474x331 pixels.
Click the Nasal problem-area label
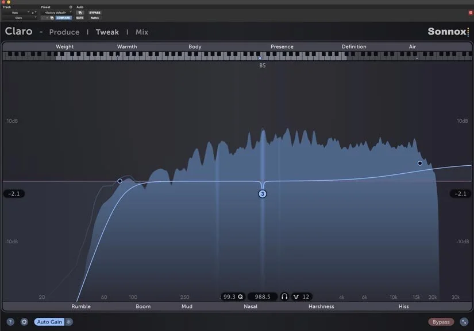pyautogui.click(x=251, y=306)
